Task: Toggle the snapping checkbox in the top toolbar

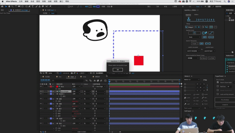Action: pos(69,6)
